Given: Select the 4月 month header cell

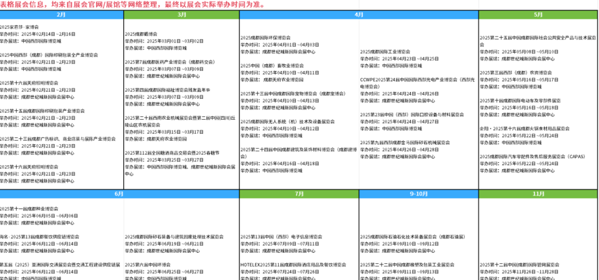Looking at the screenshot, I should tap(359, 14).
